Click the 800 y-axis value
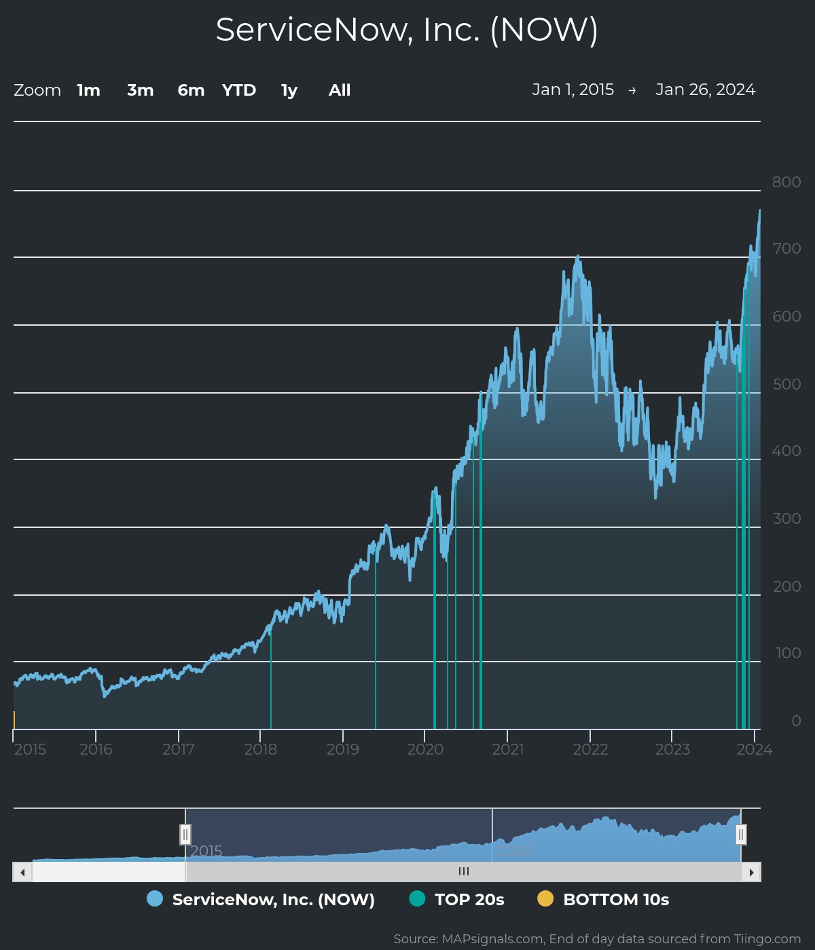This screenshot has width=815, height=950. coord(786,182)
